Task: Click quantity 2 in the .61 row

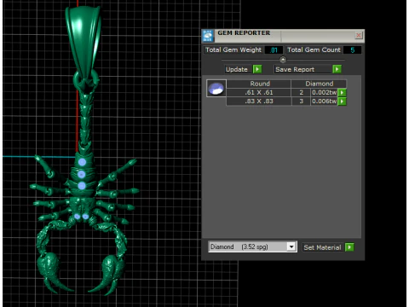Action: tap(301, 92)
